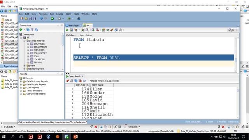249x140 pixels.
Task: Open the New Connection dropdown arrow
Action: tap(25, 30)
